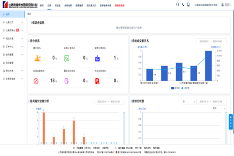Image resolution: width=234 pixels, height=156 pixels.
Task: Click the trading center logo in the header
Action: click(20, 5)
